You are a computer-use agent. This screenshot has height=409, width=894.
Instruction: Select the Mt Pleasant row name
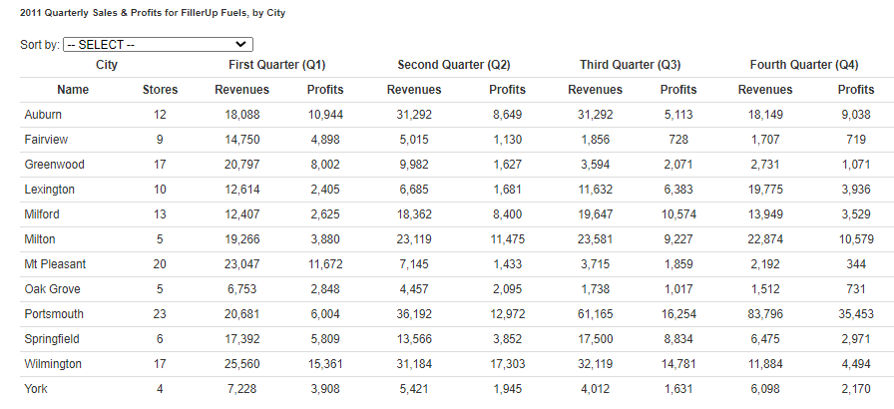(55, 264)
